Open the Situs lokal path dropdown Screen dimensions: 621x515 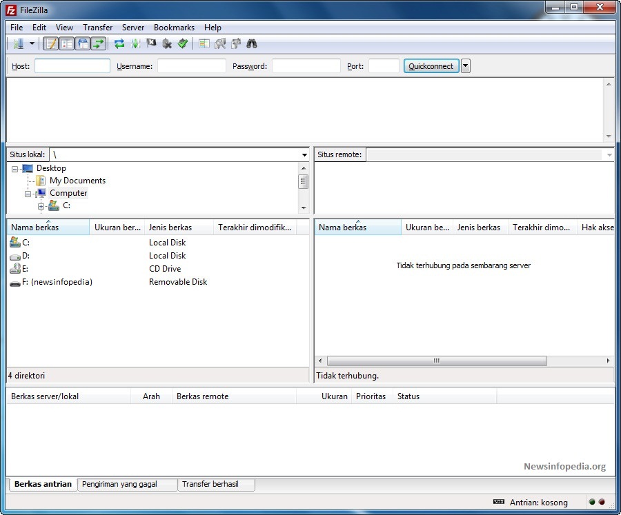304,155
